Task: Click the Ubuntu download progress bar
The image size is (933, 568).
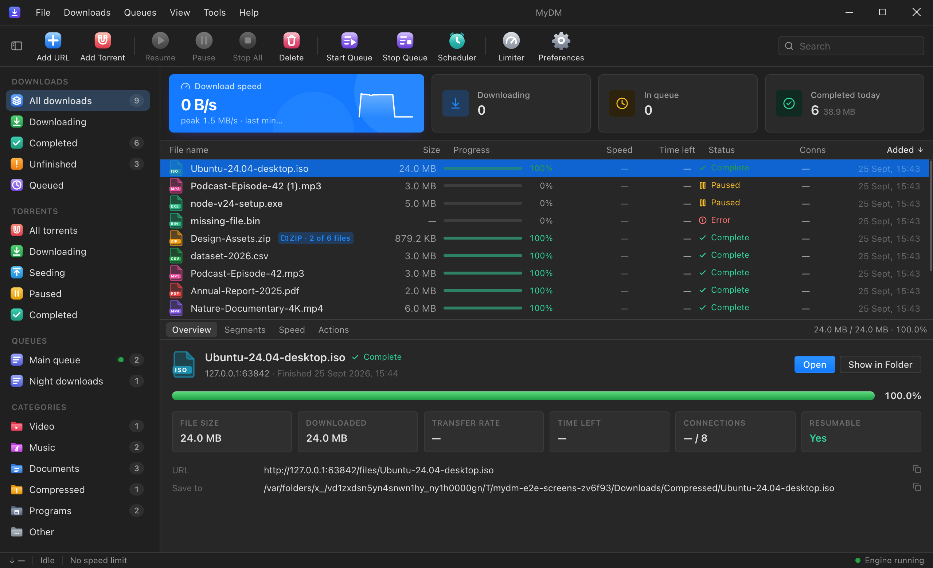Action: [x=483, y=168]
